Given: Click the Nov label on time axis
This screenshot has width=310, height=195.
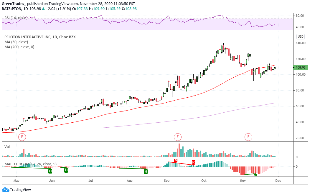Looking at the screenshot, I should pos(243,181).
